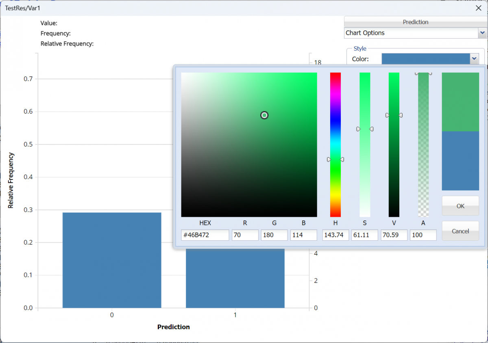Click the A alpha value field

pos(423,235)
